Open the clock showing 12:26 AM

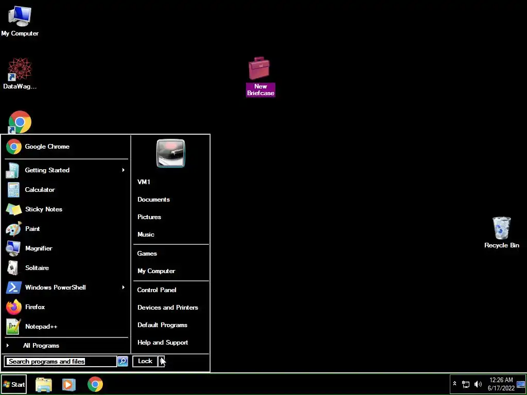point(501,384)
